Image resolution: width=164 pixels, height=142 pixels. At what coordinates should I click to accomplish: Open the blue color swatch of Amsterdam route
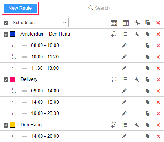pos(13,34)
